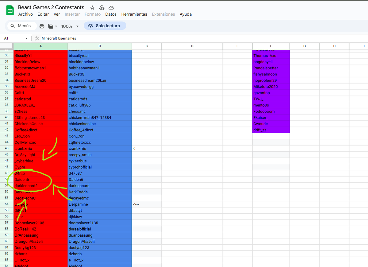Select cell Derpamine
This screenshot has width=368, height=267.
point(100,204)
